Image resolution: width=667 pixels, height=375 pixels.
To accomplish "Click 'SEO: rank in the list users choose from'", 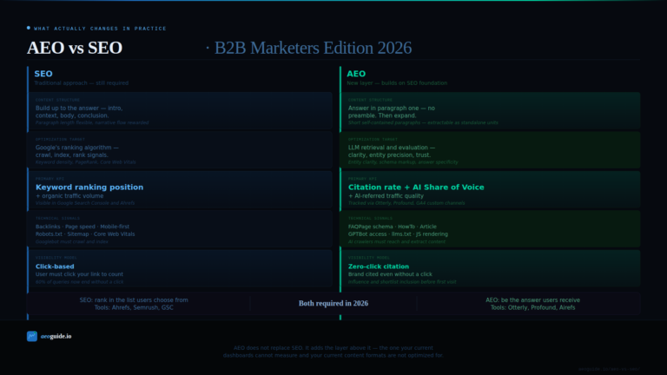I will 134,299.
